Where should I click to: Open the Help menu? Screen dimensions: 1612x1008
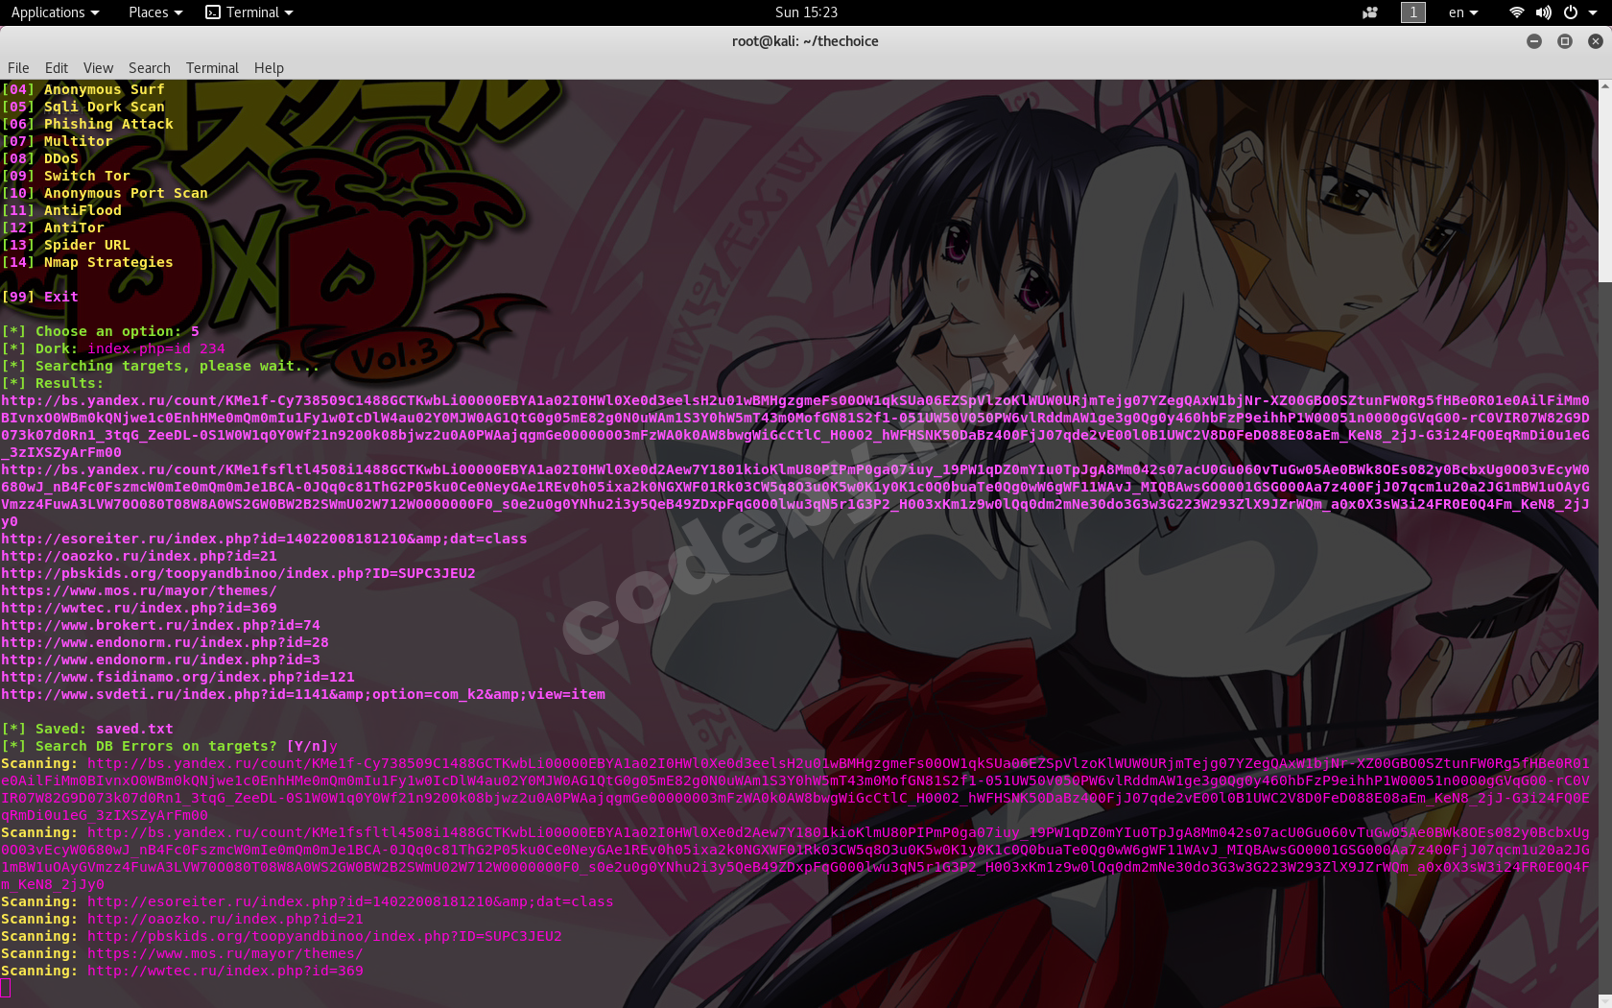point(269,68)
